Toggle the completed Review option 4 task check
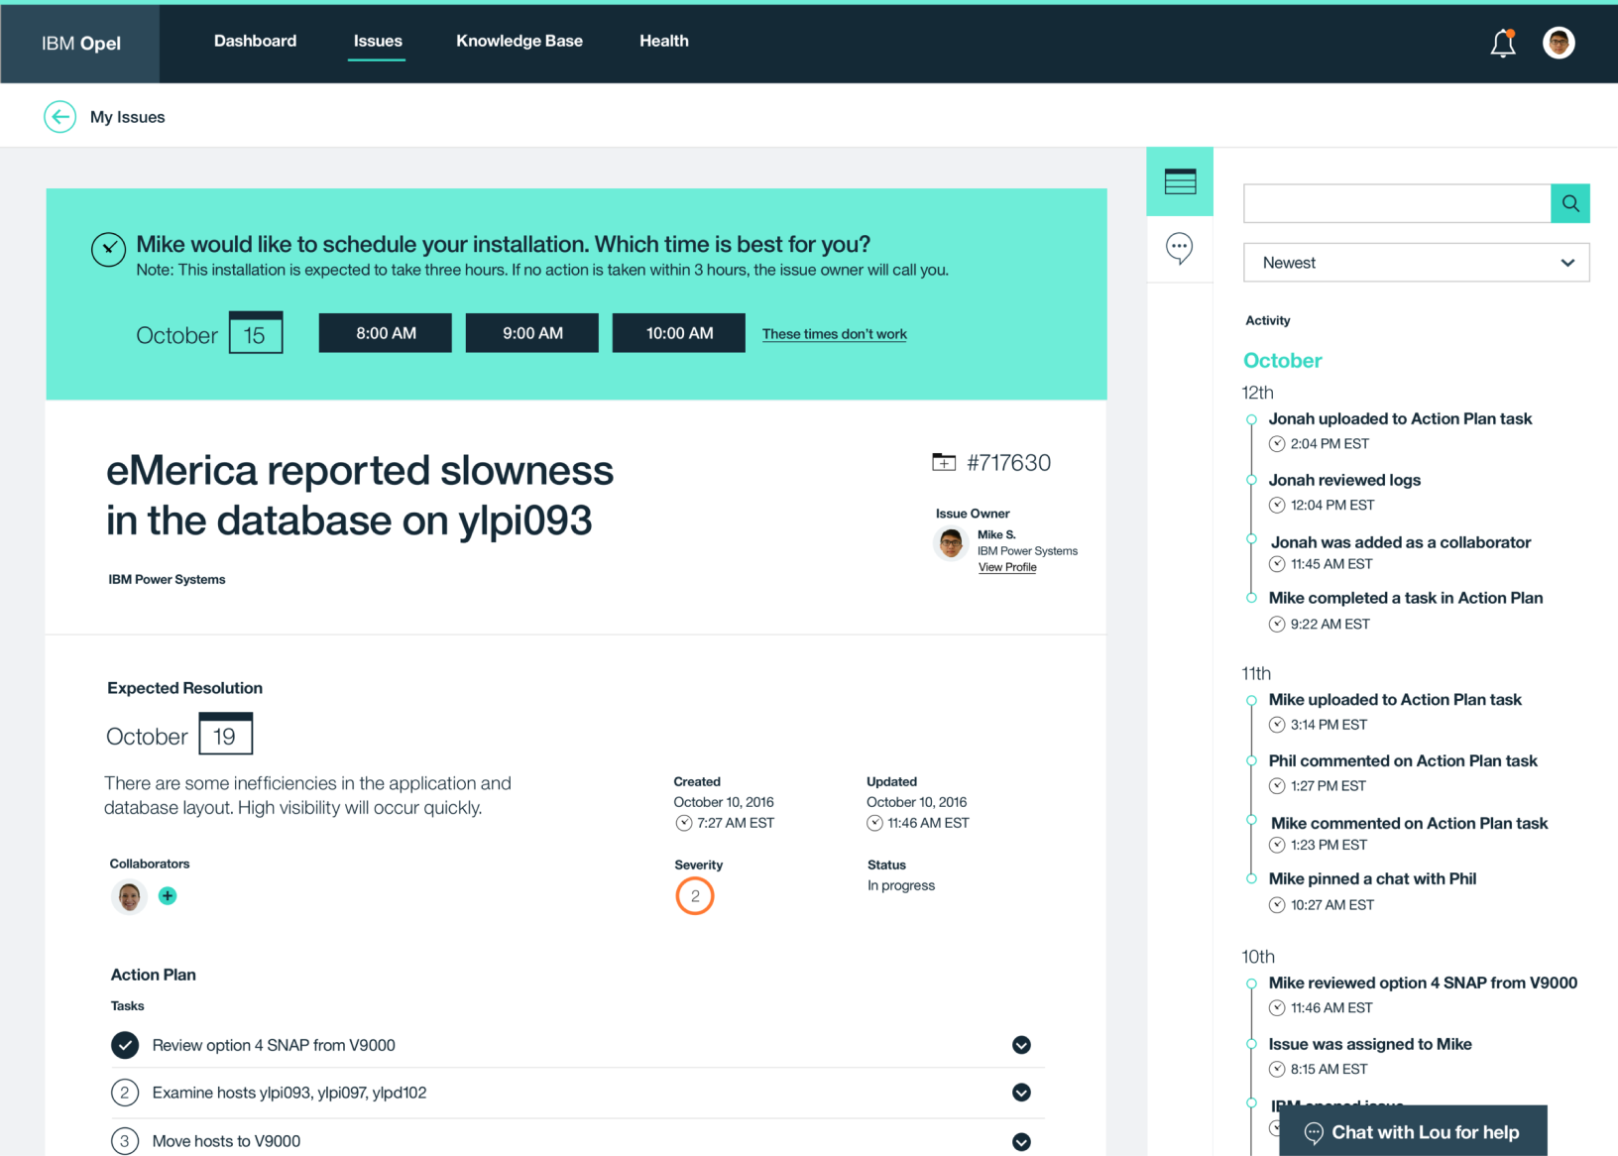 click(125, 1045)
